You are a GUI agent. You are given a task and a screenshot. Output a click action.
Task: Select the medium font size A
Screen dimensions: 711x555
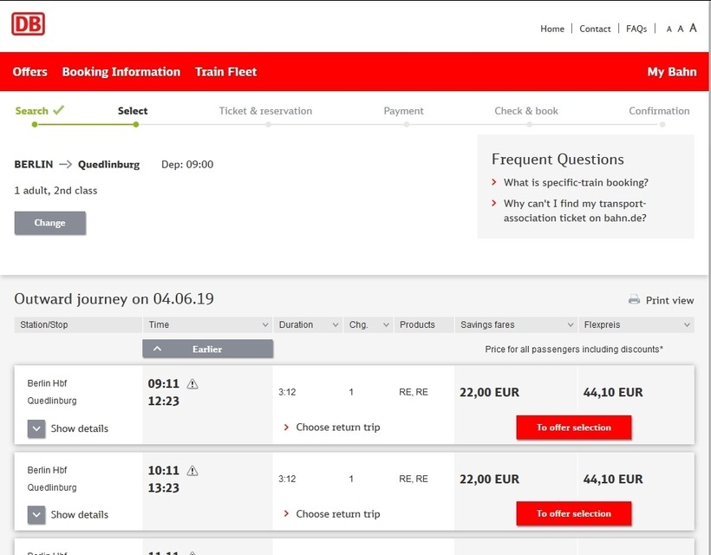tap(681, 29)
